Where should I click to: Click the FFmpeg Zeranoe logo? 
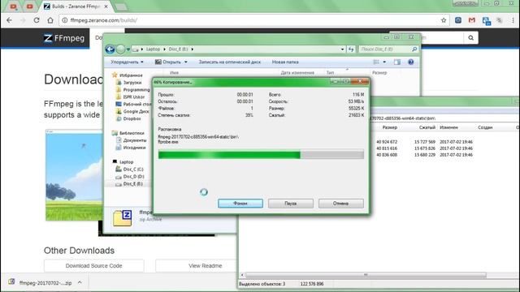(x=63, y=38)
